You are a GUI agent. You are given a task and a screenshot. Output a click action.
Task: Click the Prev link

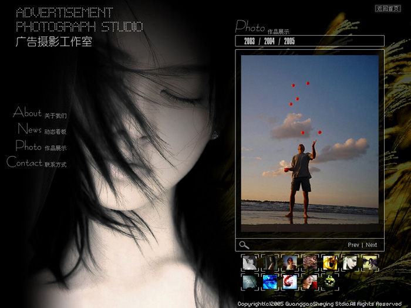pyautogui.click(x=353, y=245)
